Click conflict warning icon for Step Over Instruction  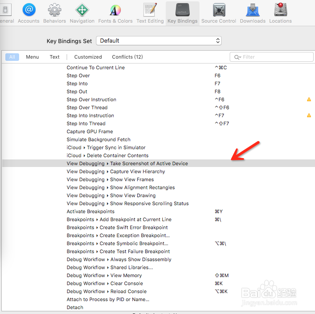[x=309, y=99]
